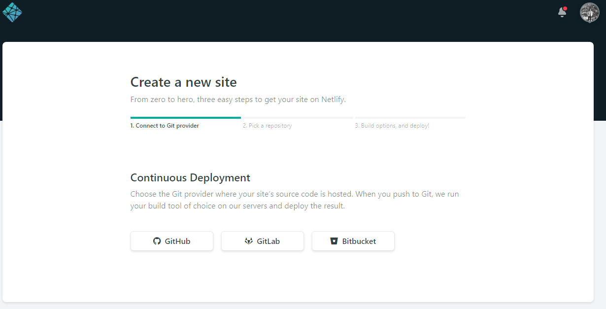Click the green progress bar segment
The height and width of the screenshot is (309, 606).
click(x=186, y=118)
